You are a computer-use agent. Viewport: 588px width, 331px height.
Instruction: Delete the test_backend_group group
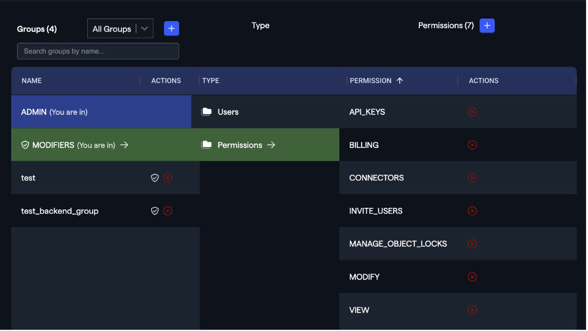click(168, 211)
